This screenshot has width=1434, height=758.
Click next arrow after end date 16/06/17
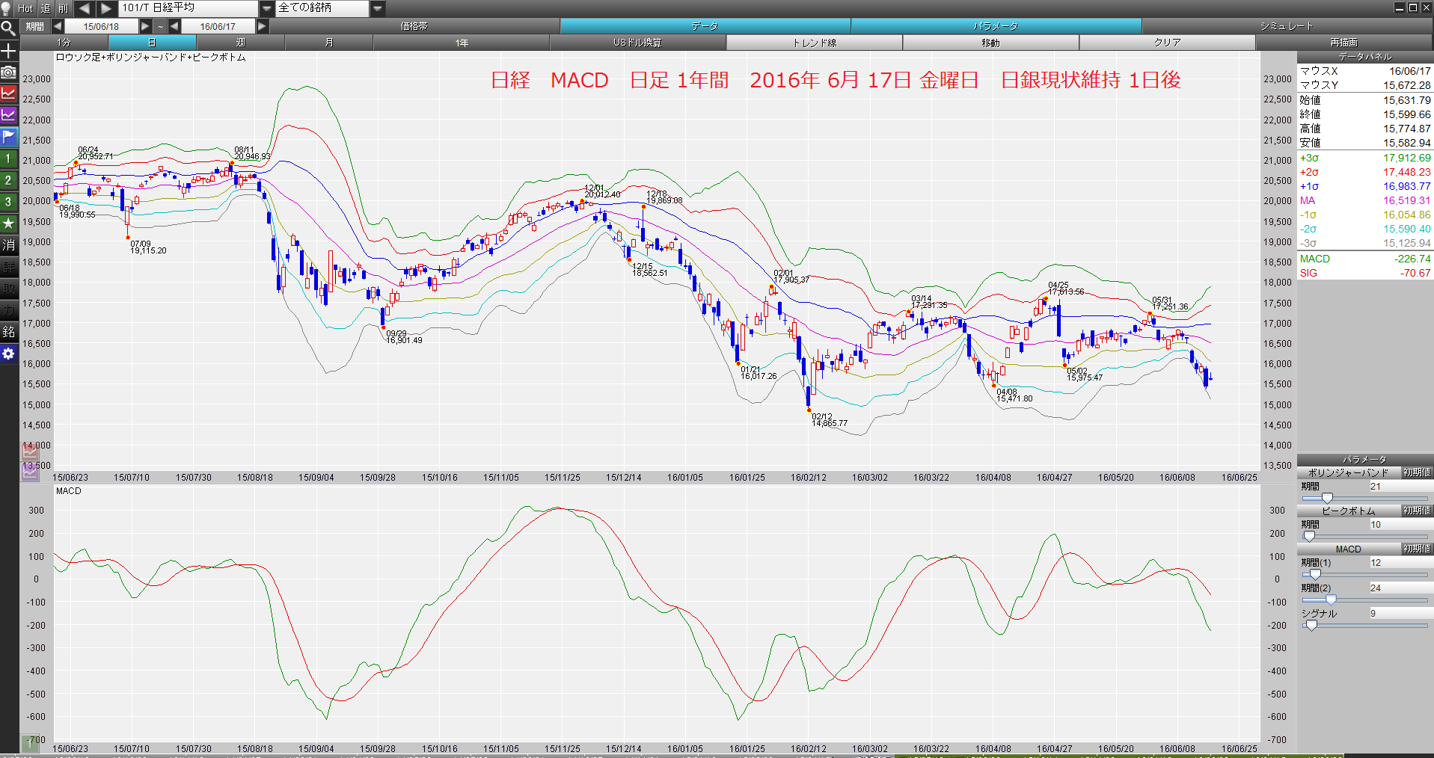pos(262,26)
